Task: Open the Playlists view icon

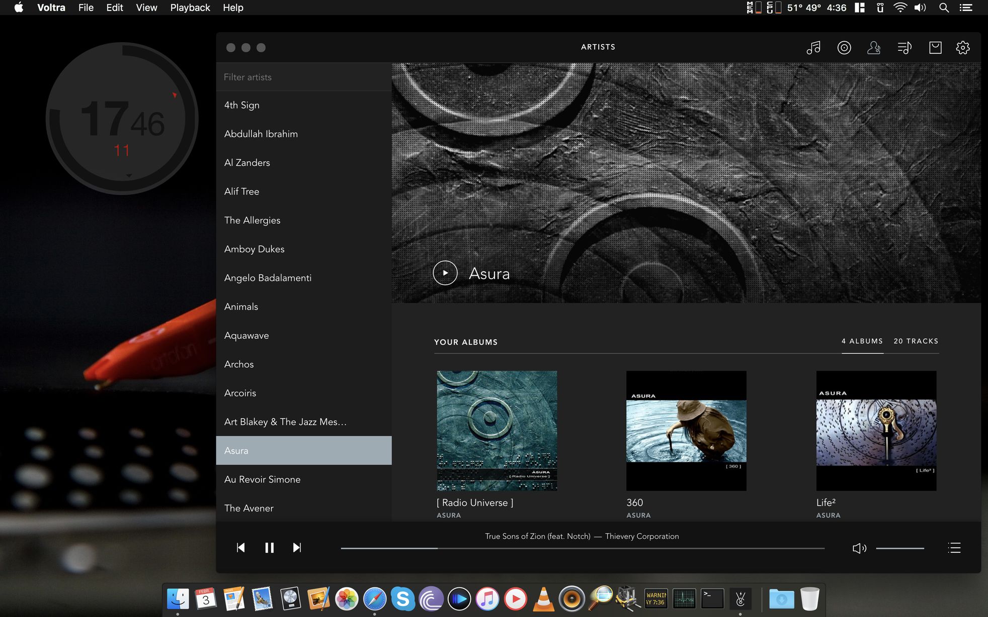Action: coord(904,48)
